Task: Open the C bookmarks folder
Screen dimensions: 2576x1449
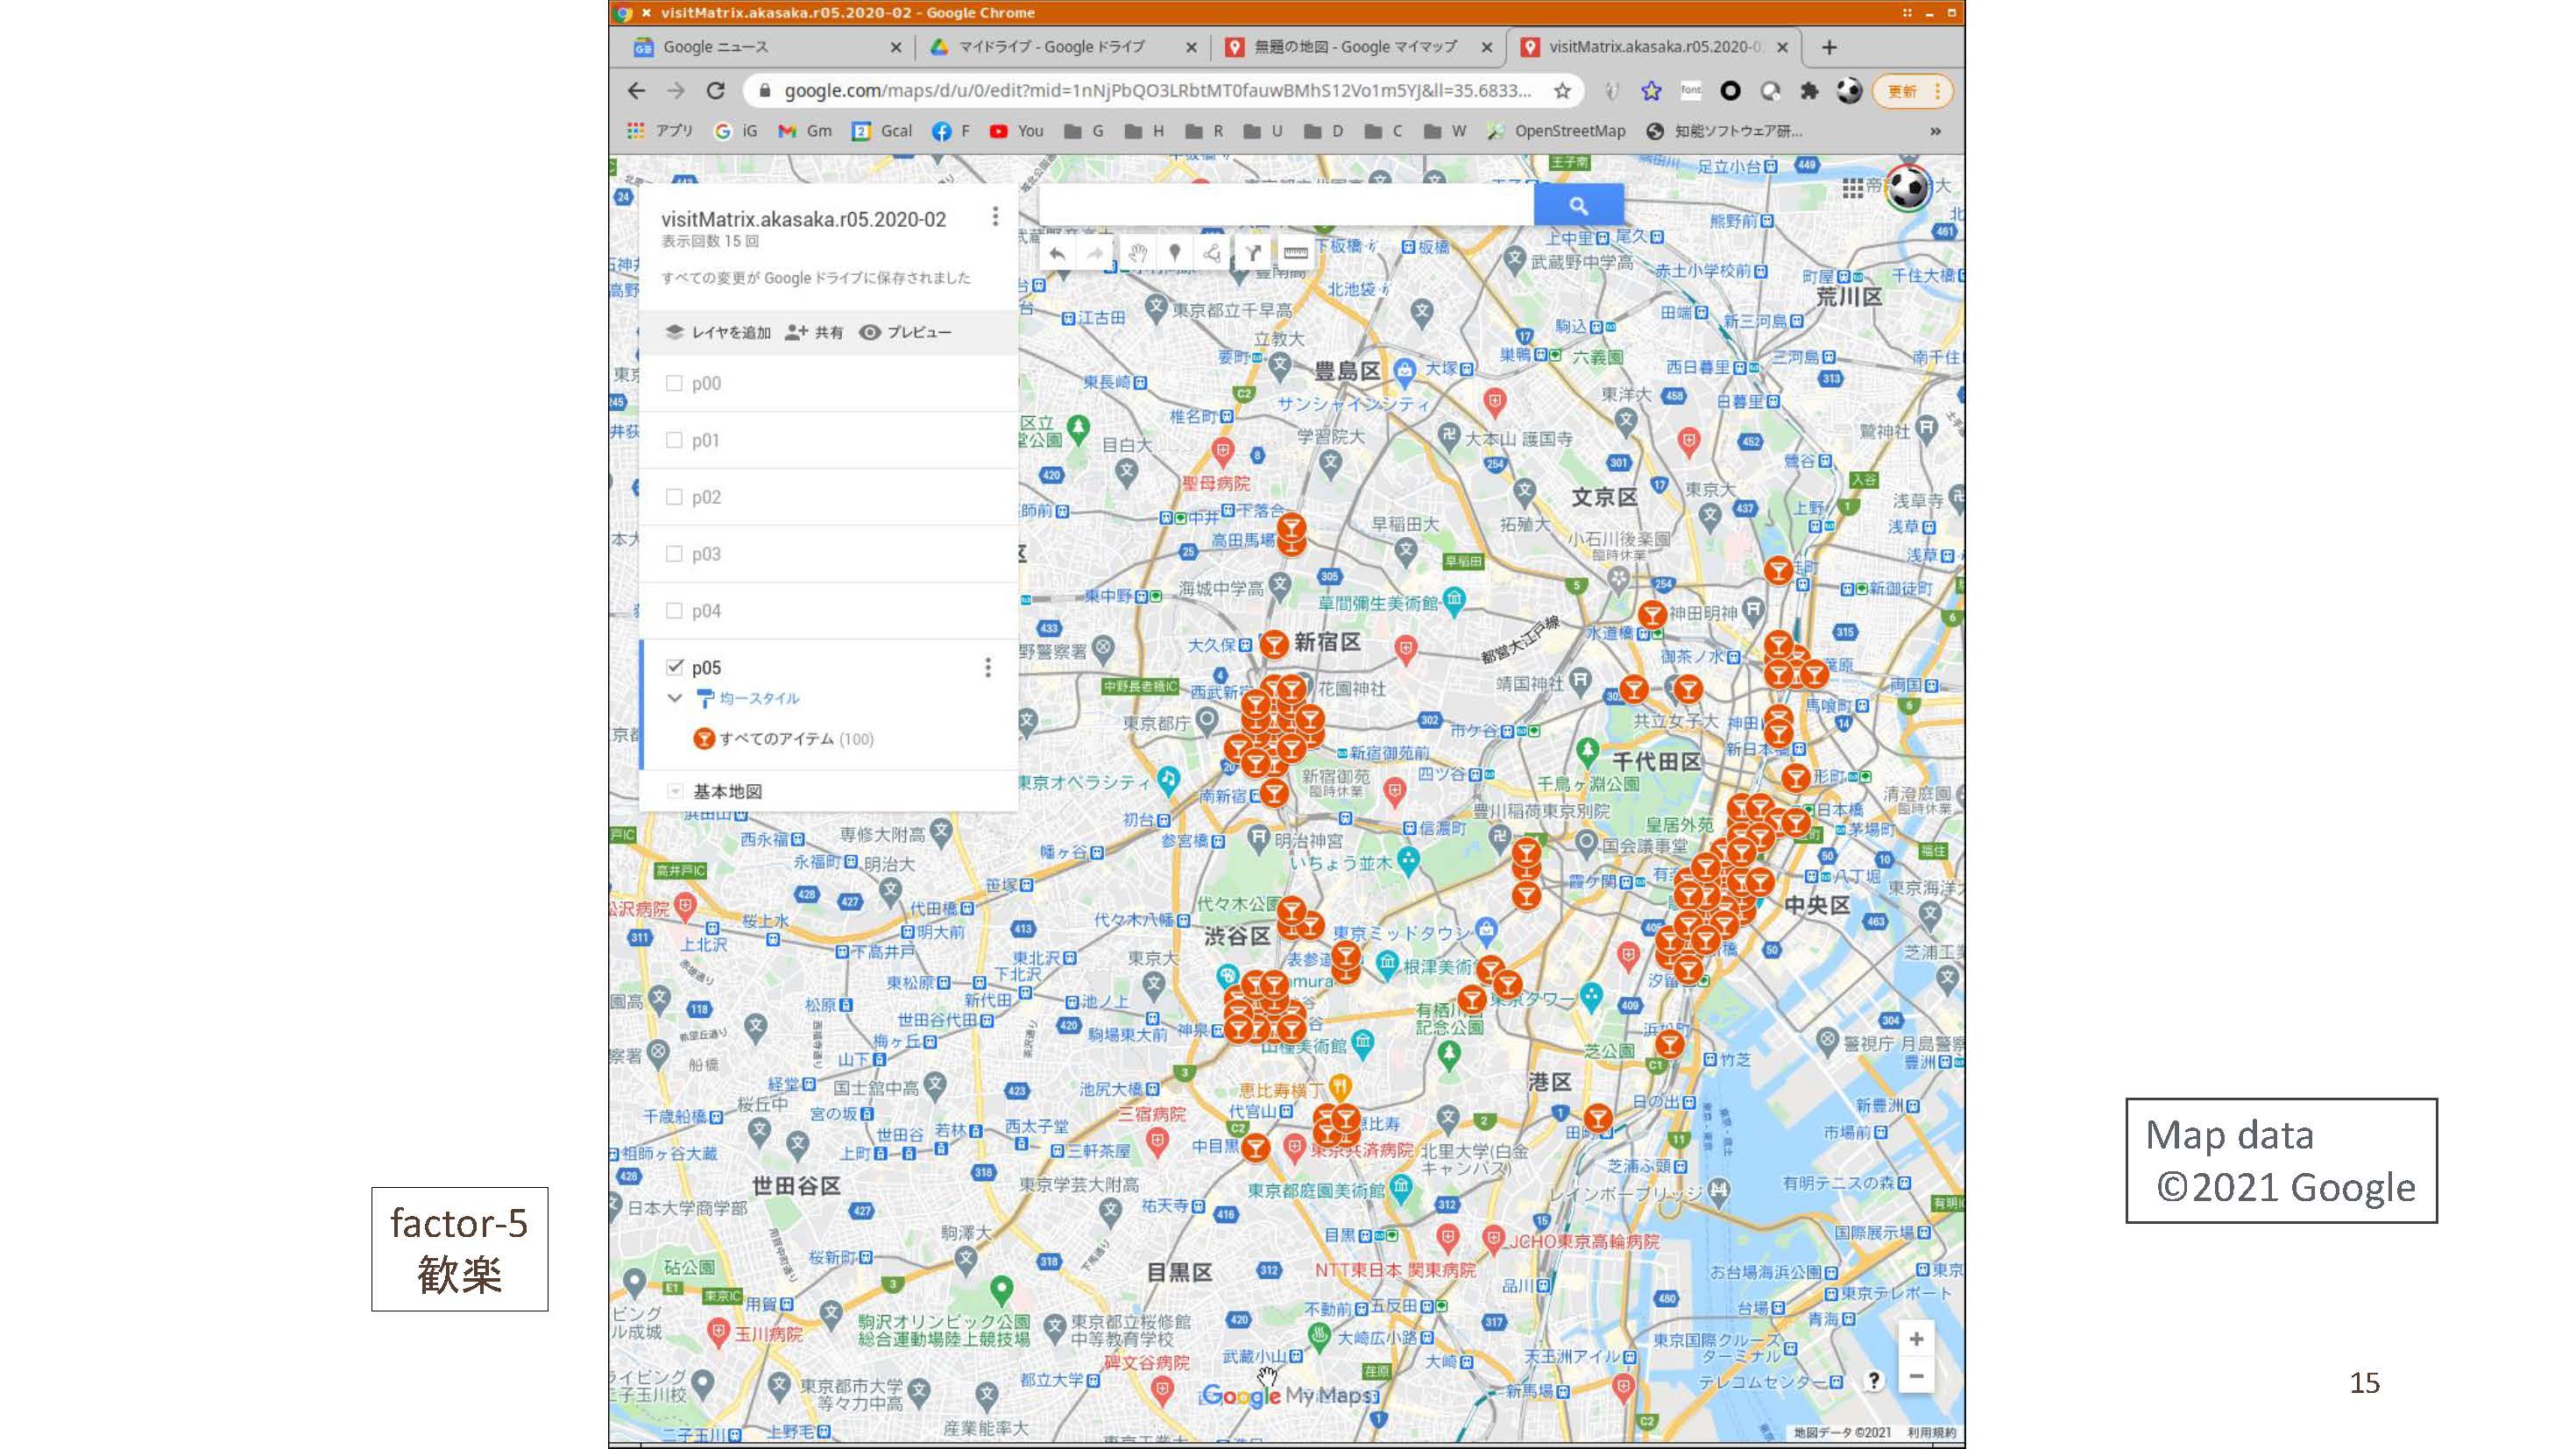Action: (1383, 131)
